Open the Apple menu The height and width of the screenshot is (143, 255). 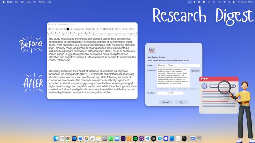(x=4, y=2)
